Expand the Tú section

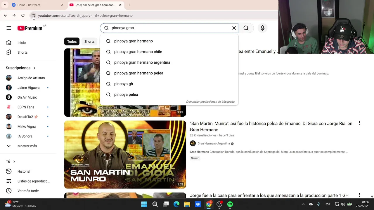coord(11,162)
